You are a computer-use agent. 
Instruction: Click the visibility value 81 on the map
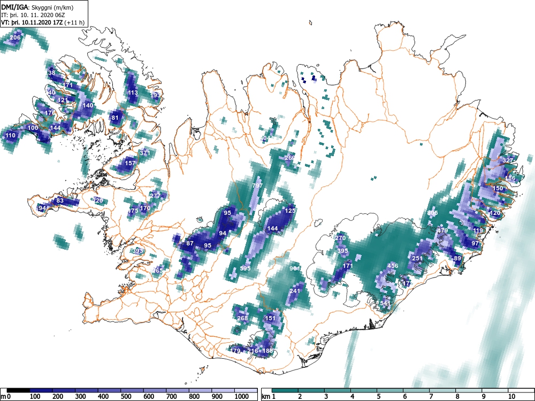(115, 118)
